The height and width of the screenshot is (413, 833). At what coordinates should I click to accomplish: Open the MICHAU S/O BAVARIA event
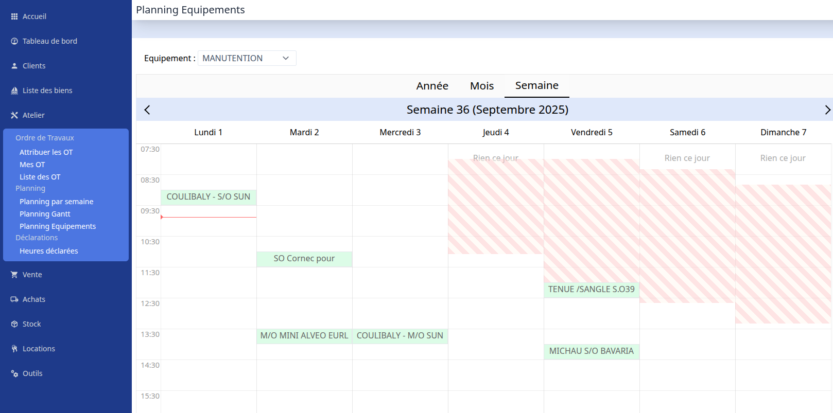[x=591, y=351]
